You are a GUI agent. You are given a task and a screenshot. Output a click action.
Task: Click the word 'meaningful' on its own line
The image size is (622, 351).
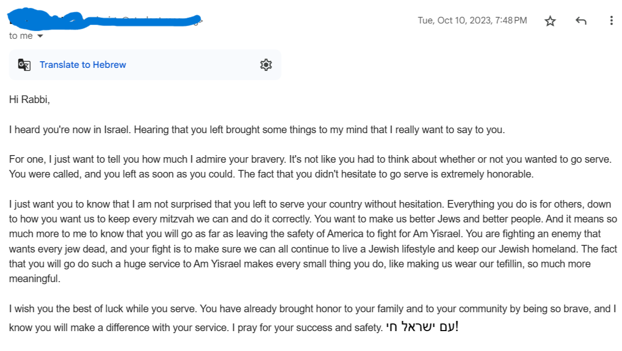coord(34,279)
